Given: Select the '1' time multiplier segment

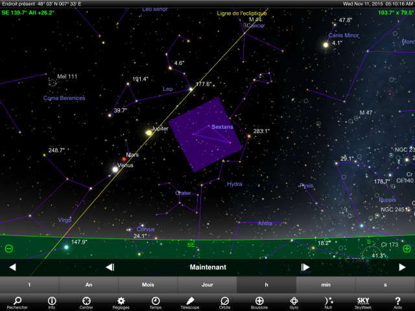Looking at the screenshot, I should tap(29, 285).
